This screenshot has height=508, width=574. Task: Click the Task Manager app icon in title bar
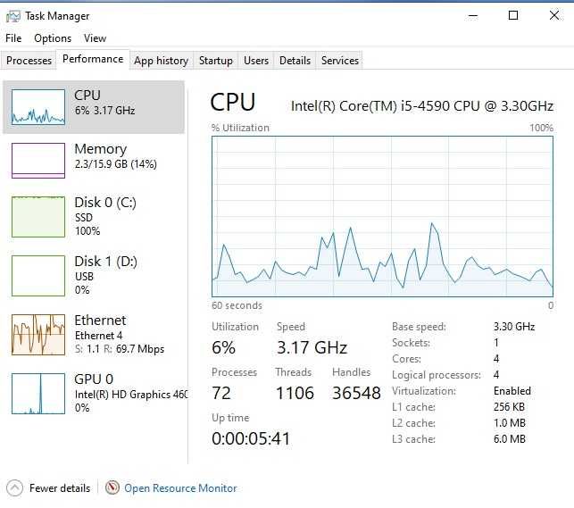coord(12,16)
